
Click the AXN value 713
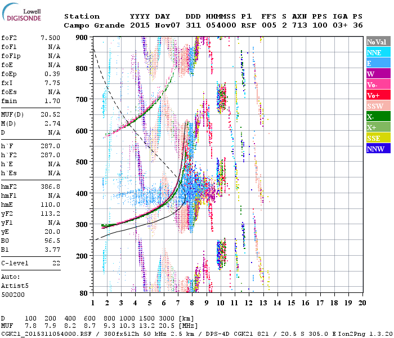(x=299, y=25)
